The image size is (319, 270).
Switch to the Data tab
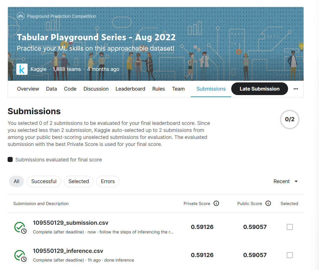pos(51,89)
